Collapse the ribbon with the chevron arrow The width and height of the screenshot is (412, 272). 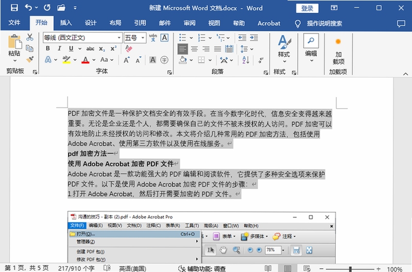point(405,74)
